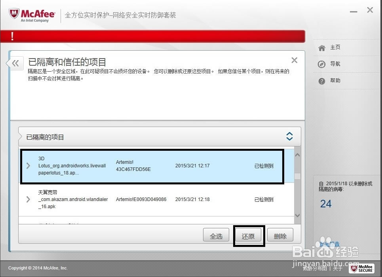Minimize the McAfee window

tap(353, 11)
